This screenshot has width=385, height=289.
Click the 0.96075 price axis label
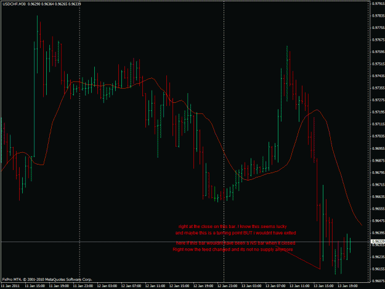(x=378, y=280)
